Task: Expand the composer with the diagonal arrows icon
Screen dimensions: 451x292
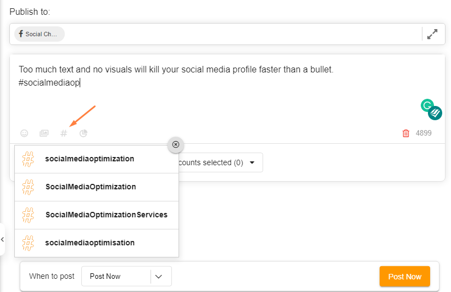Action: click(x=432, y=34)
